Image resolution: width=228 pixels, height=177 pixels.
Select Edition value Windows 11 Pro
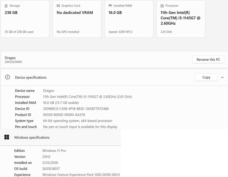pyautogui.click(x=54, y=151)
